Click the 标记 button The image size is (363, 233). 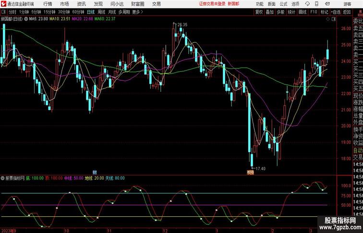click(324, 12)
